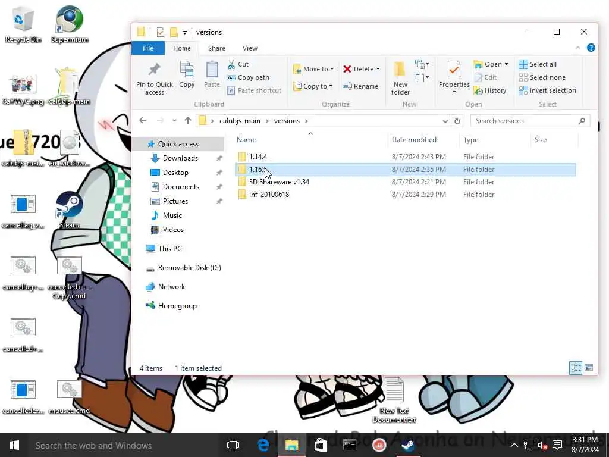
Task: Click Copy path in Clipboard group
Action: pyautogui.click(x=249, y=77)
